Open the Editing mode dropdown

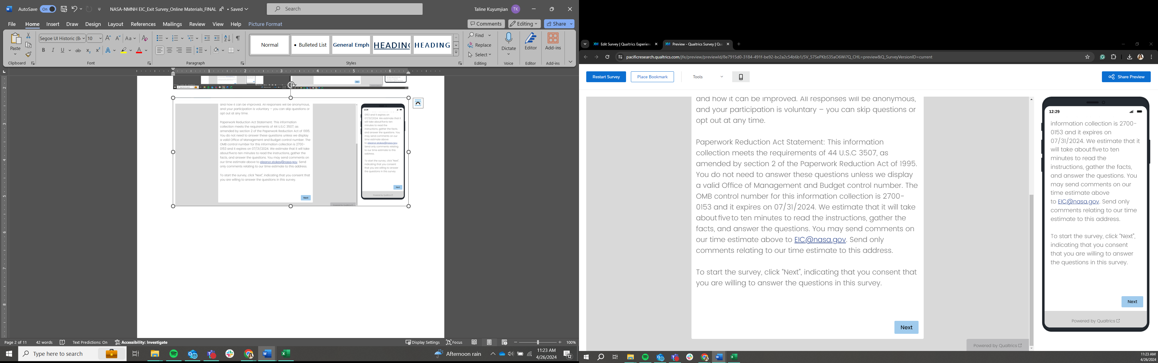[524, 24]
